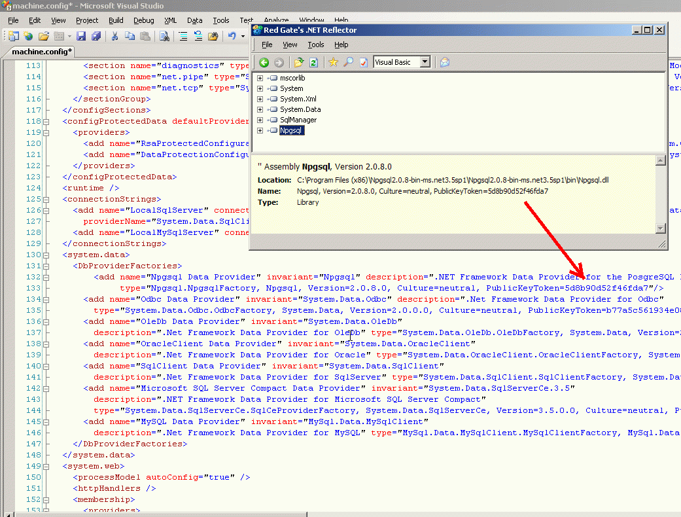Image resolution: width=681 pixels, height=517 pixels.
Task: Expand the System assembly node
Action: tap(260, 88)
